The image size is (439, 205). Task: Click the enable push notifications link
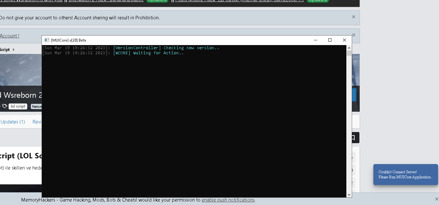point(228,200)
